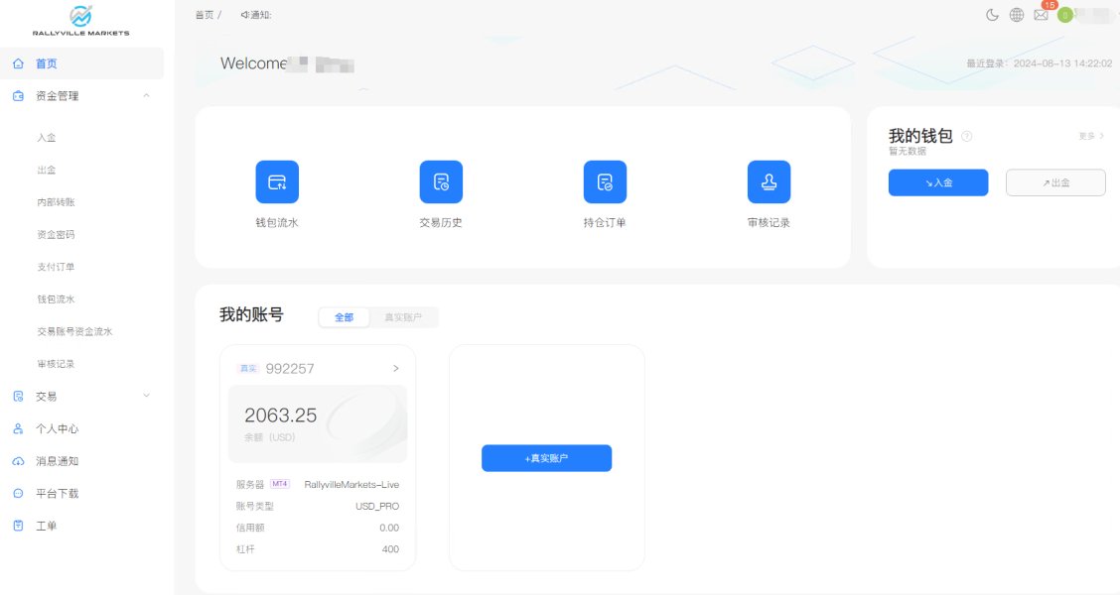
Task: Click the wallet icon beside 资金管理
Action: click(19, 95)
